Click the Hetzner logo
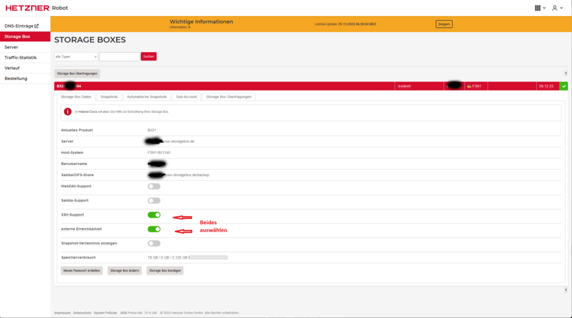The width and height of the screenshot is (572, 318). 27,8
